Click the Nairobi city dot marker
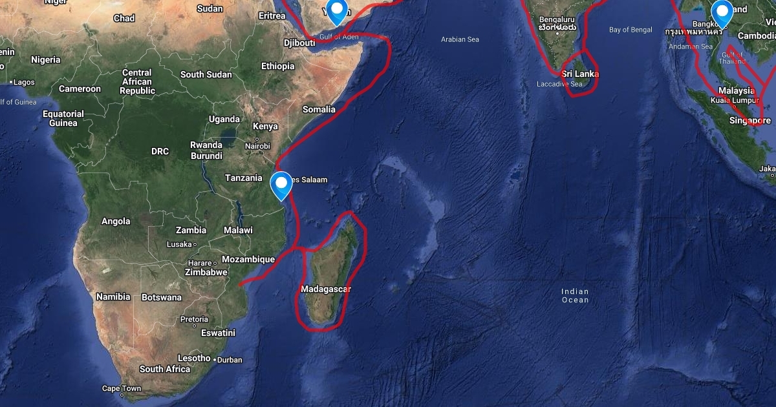 (x=257, y=139)
